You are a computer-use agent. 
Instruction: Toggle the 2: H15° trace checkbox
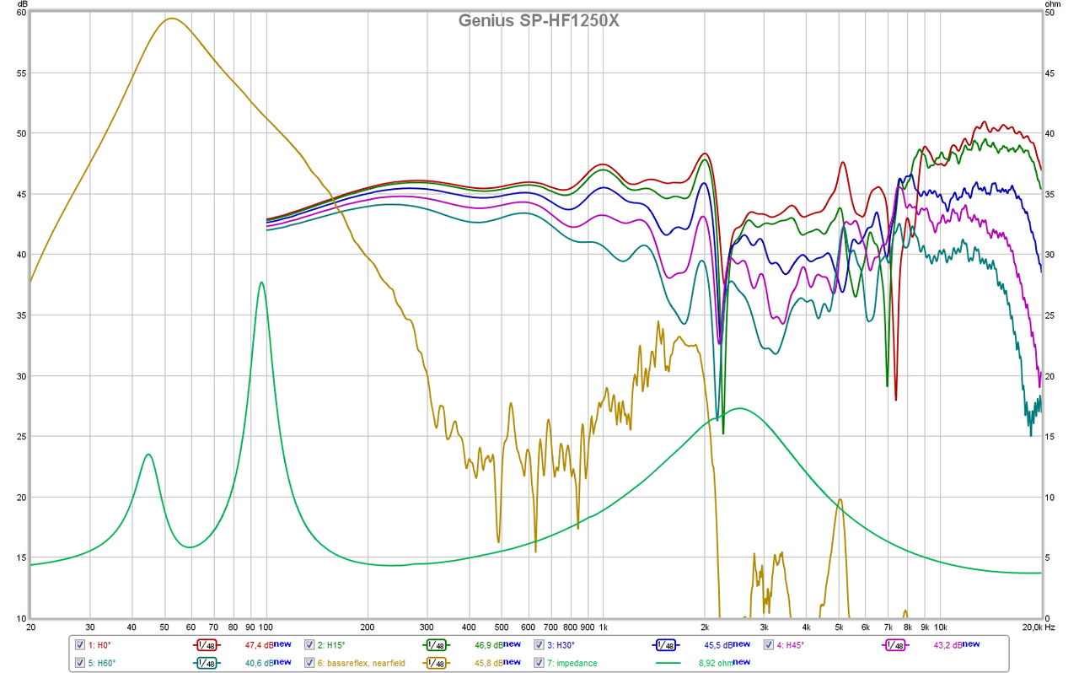[310, 645]
